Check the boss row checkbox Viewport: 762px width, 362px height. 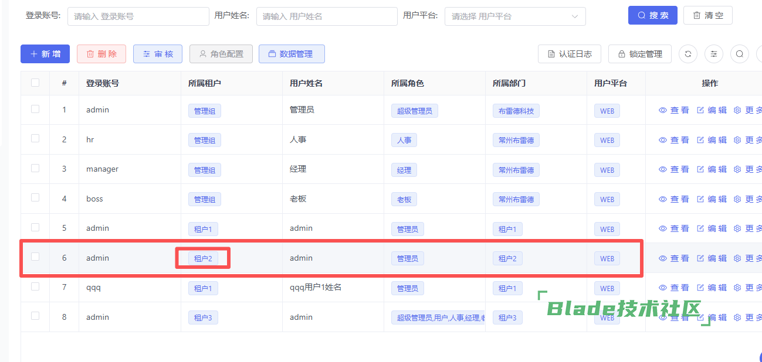(x=35, y=197)
